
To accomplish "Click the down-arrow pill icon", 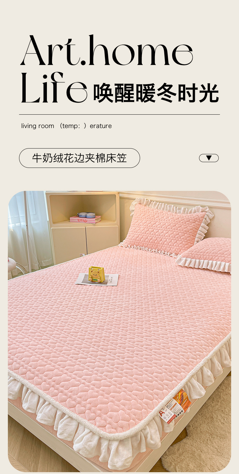I will click(209, 158).
